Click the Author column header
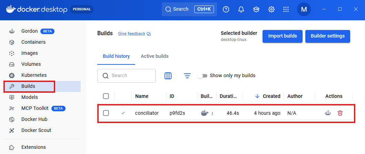 295,96
